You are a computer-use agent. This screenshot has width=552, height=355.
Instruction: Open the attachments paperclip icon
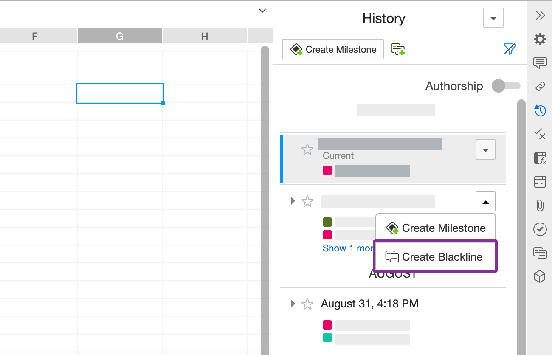pyautogui.click(x=540, y=206)
